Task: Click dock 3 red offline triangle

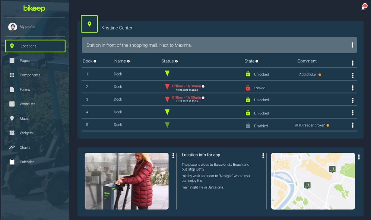Action: tap(167, 99)
